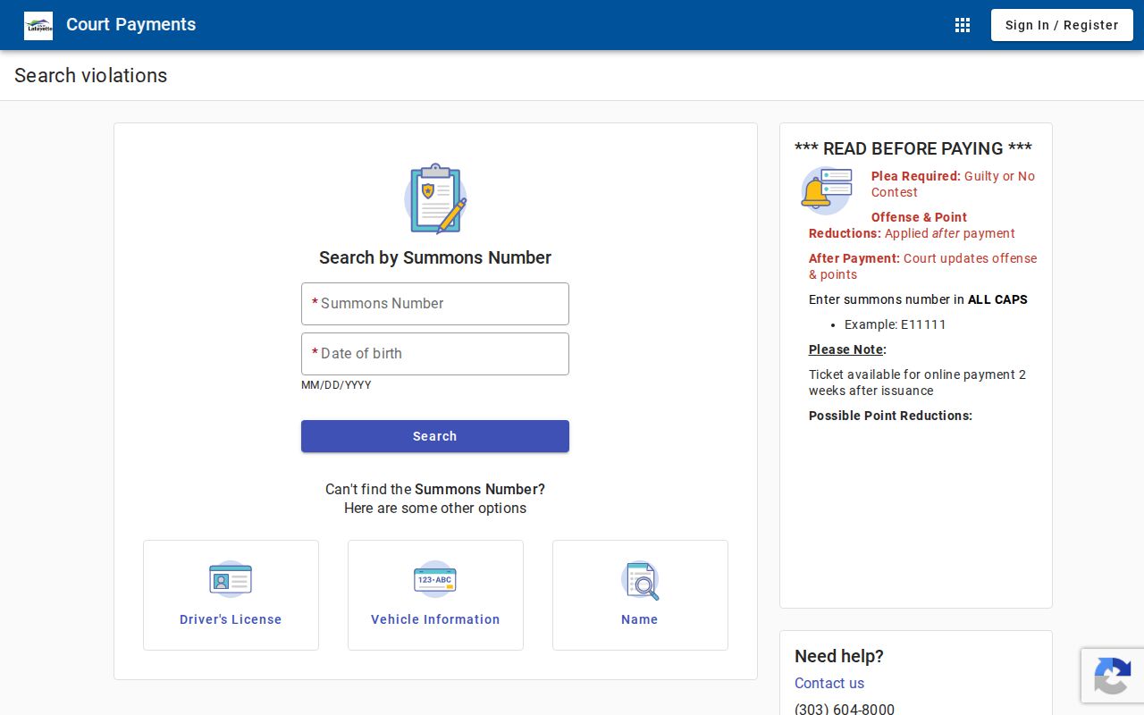Open the Driver's License search option
This screenshot has width=1144, height=715.
[x=231, y=595]
